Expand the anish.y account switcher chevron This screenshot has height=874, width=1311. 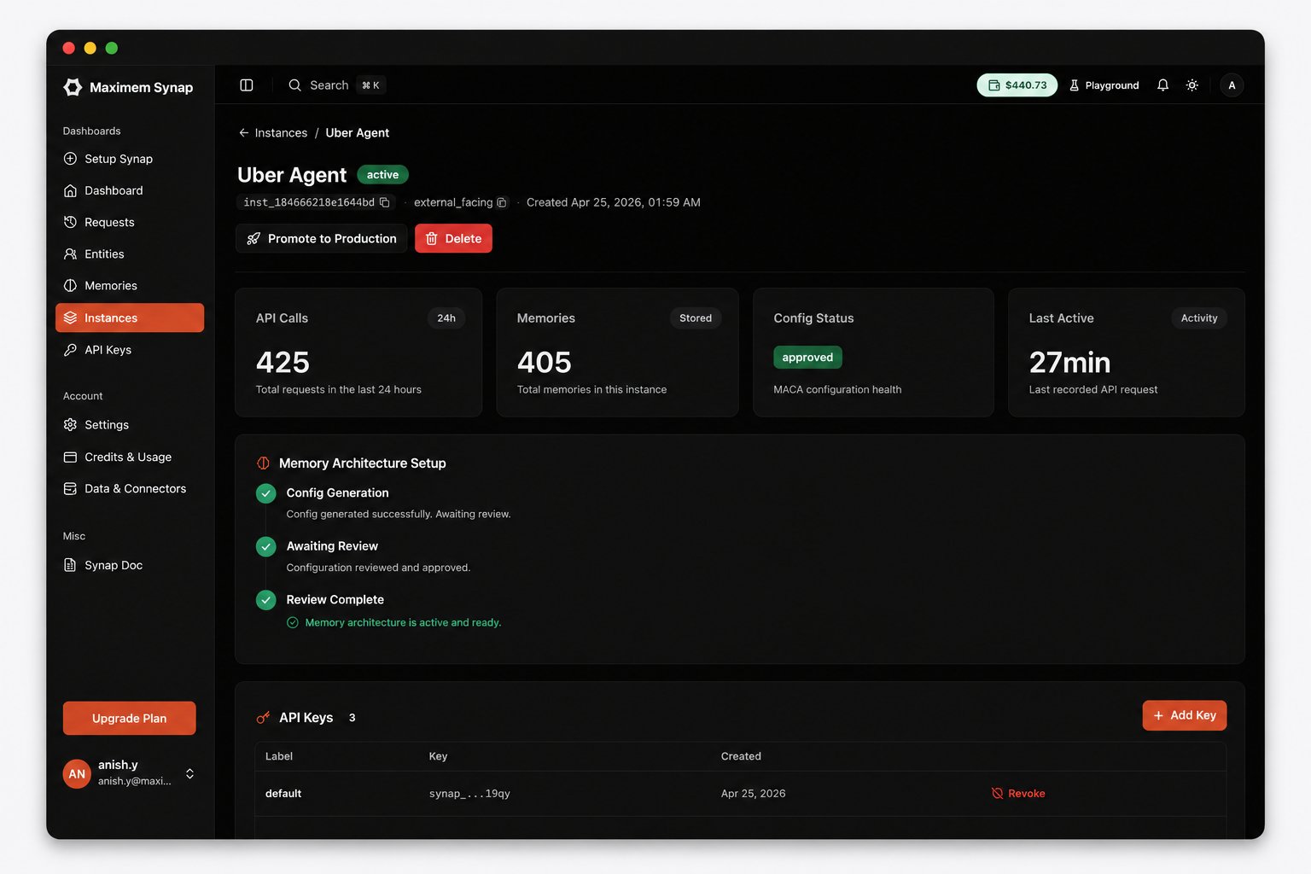189,774
